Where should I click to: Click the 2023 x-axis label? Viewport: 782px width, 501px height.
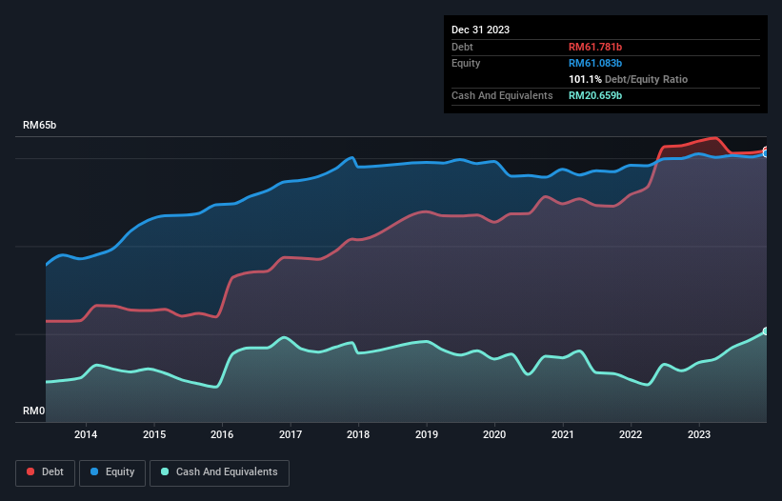pyautogui.click(x=699, y=434)
